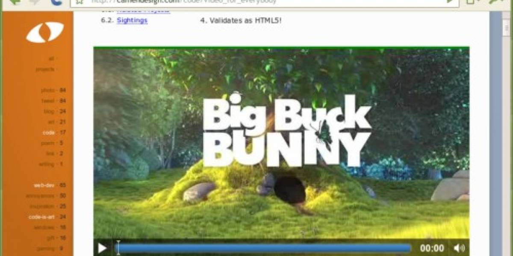Open the 'annoyances' tag in the sidebar

(x=40, y=196)
